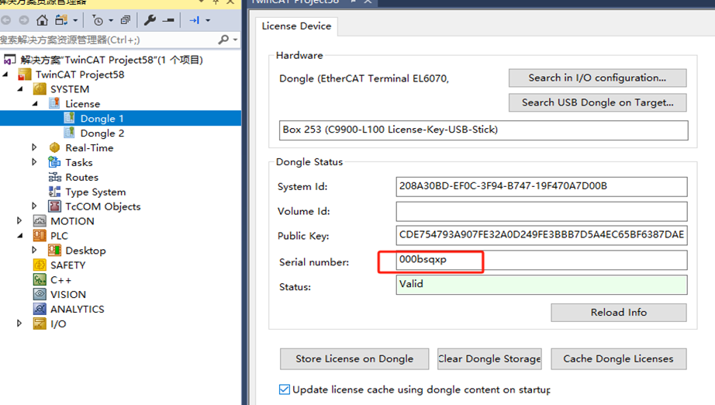Click the PLC node icon
The width and height of the screenshot is (715, 405).
click(x=40, y=235)
